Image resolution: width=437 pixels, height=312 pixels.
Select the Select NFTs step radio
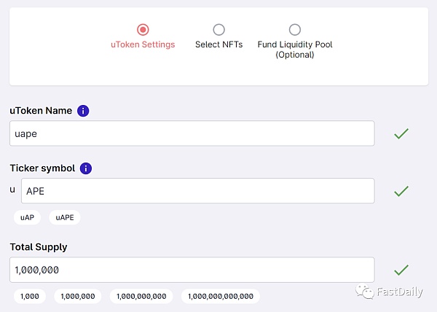tap(219, 30)
